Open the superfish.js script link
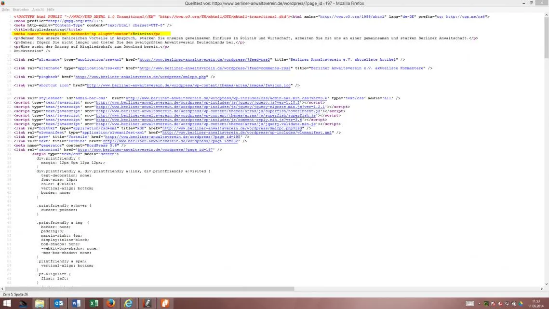549x309 pixels. pos(206,116)
